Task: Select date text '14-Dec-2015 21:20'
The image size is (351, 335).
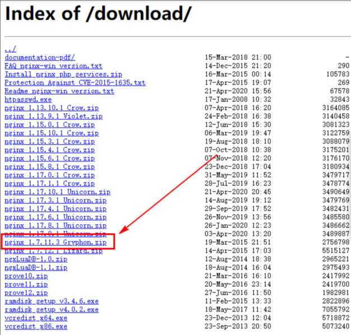Action: 238,66
